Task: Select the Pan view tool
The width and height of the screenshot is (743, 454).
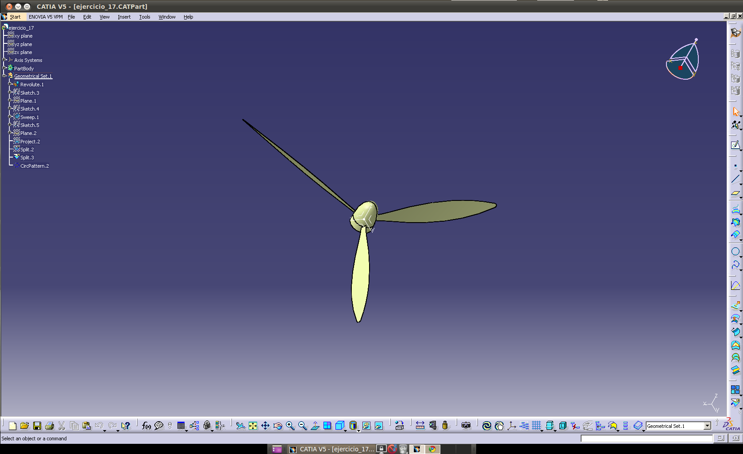Action: point(265,426)
